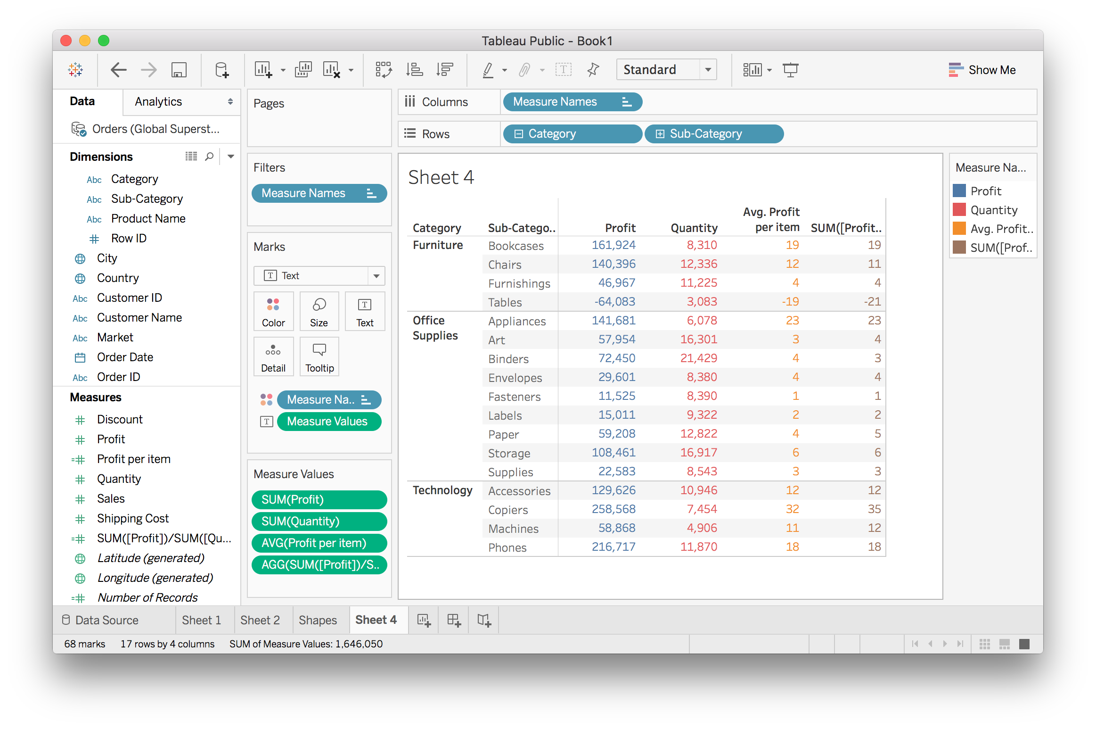Click the Tooltip button in Marks card
The width and height of the screenshot is (1096, 729).
tap(319, 357)
